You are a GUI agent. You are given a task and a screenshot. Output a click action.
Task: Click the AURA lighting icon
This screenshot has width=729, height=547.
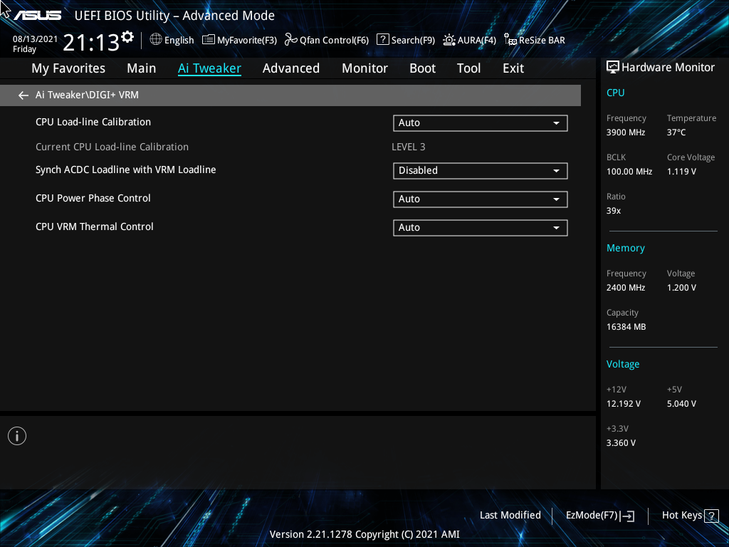[449, 40]
